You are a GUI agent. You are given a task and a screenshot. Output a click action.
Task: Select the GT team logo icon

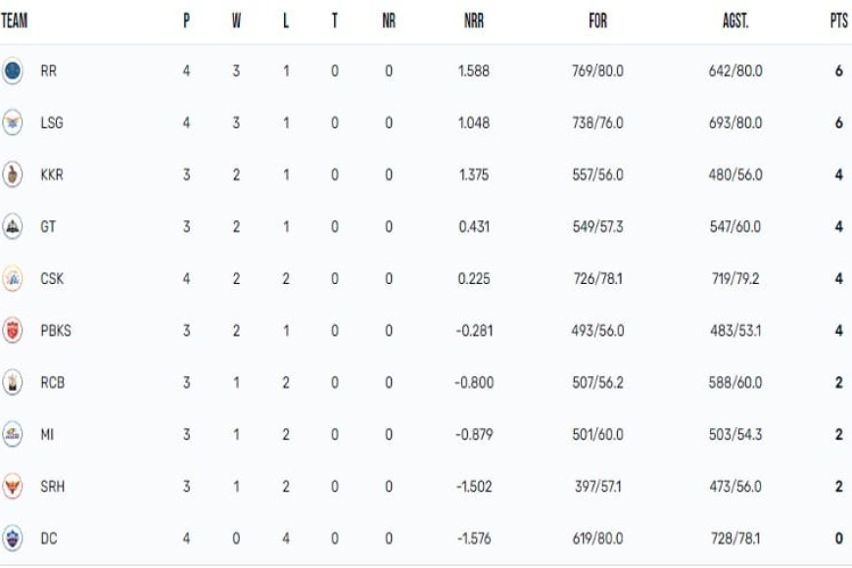pyautogui.click(x=12, y=226)
